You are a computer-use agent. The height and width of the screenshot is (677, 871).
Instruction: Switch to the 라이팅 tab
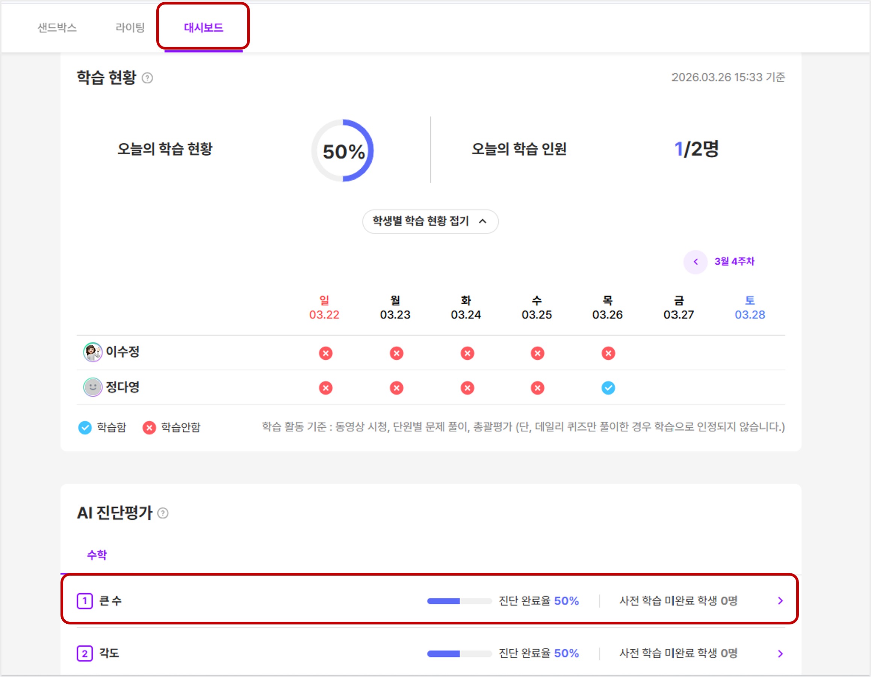pyautogui.click(x=130, y=27)
